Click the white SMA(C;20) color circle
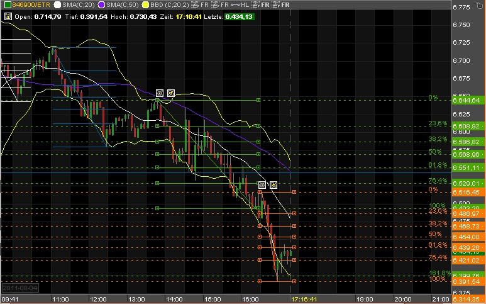Viewport: 486px width, 304px height. pos(57,4)
